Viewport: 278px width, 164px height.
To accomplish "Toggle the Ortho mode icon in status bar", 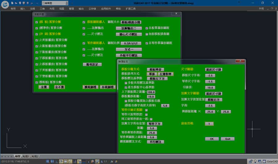I will [x=57, y=161].
